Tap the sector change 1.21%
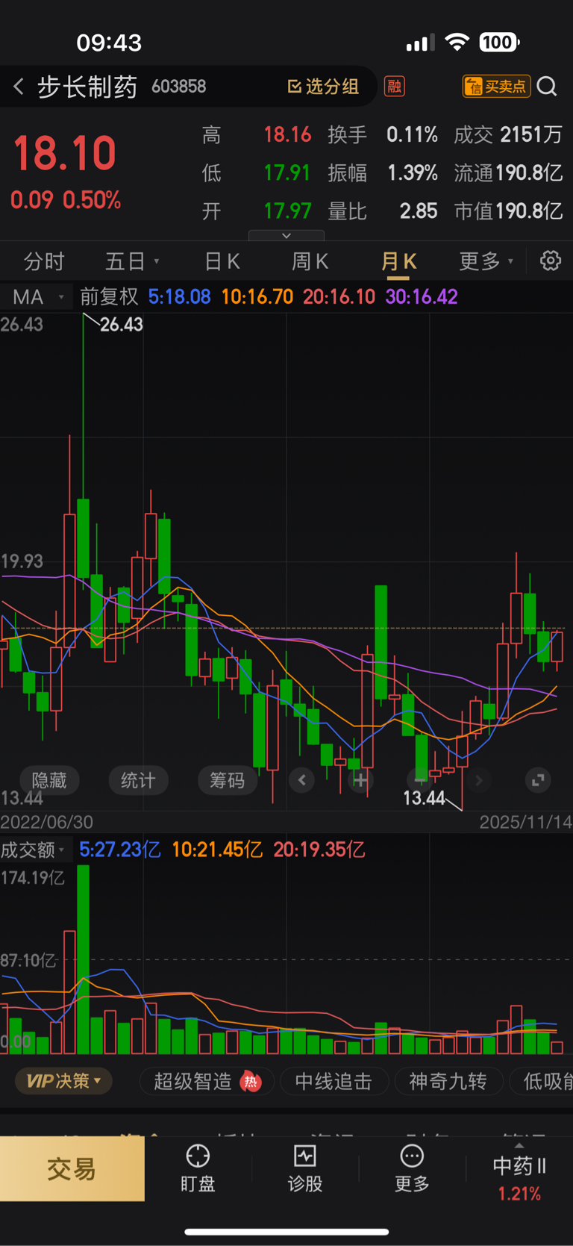 click(519, 1194)
